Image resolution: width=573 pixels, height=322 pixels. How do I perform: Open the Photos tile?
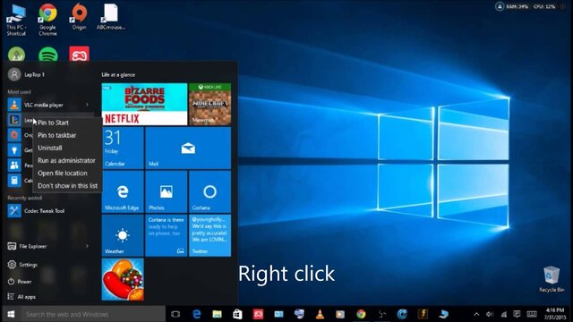(167, 191)
